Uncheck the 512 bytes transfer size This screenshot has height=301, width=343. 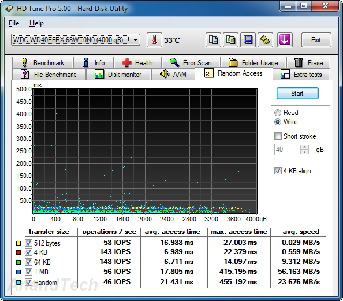pyautogui.click(x=28, y=243)
